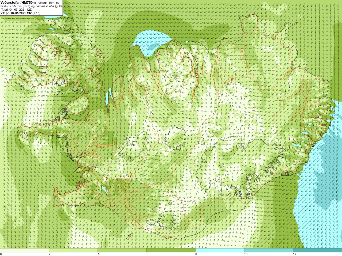The height and width of the screenshot is (256, 342).
Task: Click the "6" label on the wind scale
Action: pyautogui.click(x=147, y=254)
